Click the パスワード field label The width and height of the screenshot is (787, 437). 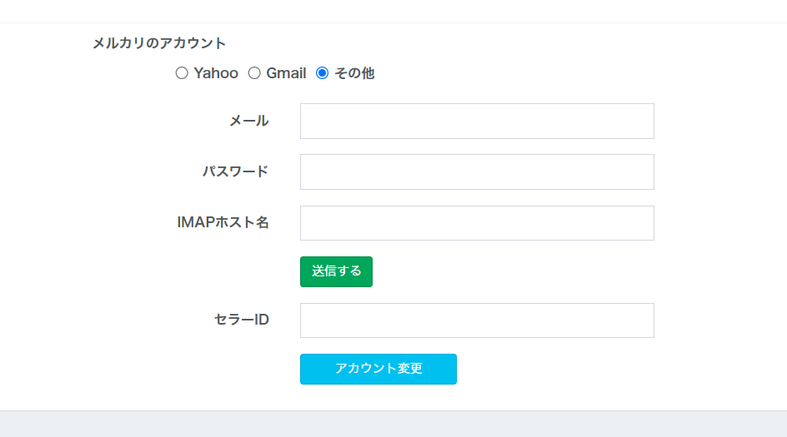235,171
